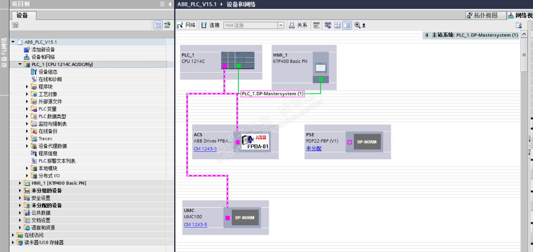
Task: Click the zoom magnifier icon
Action: (x=357, y=25)
